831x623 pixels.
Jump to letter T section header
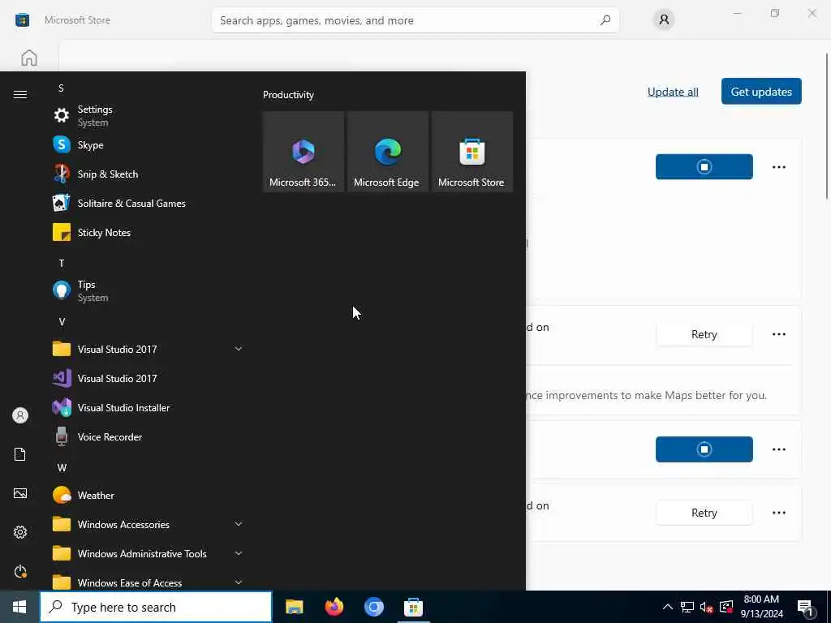click(x=62, y=264)
